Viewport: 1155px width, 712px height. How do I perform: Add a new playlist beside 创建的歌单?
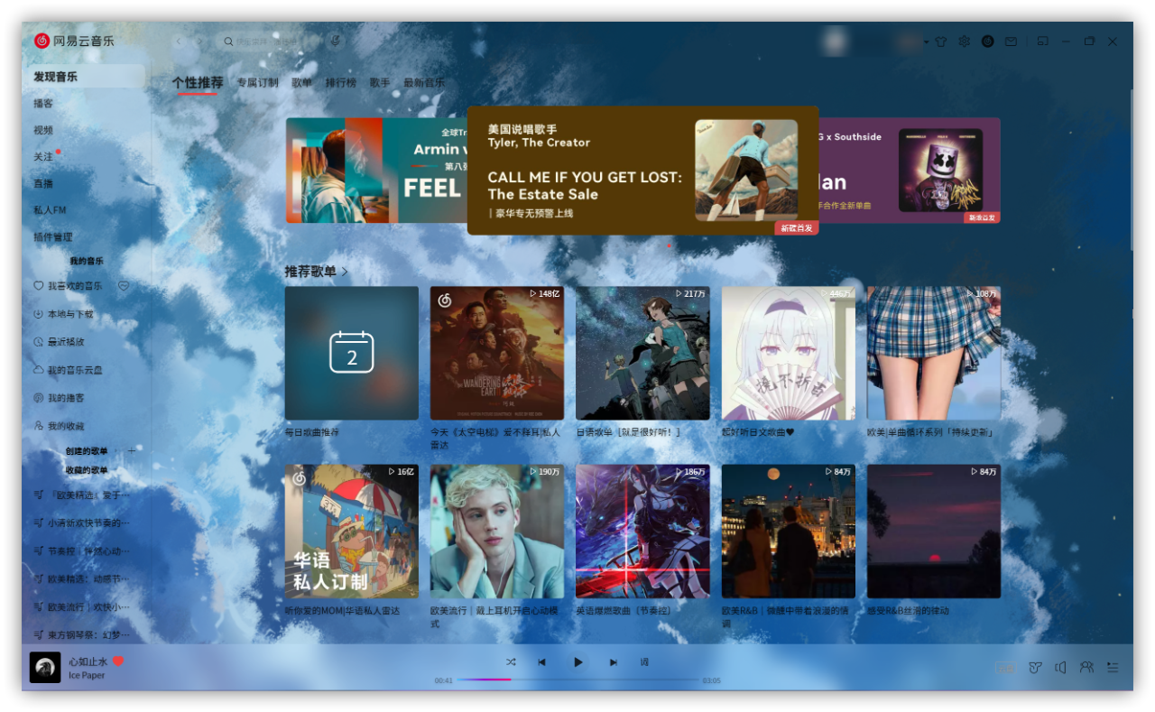point(131,450)
